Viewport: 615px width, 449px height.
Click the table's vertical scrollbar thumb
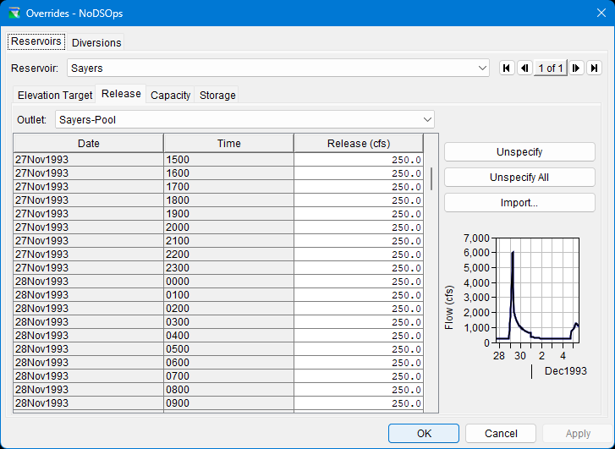click(x=431, y=178)
